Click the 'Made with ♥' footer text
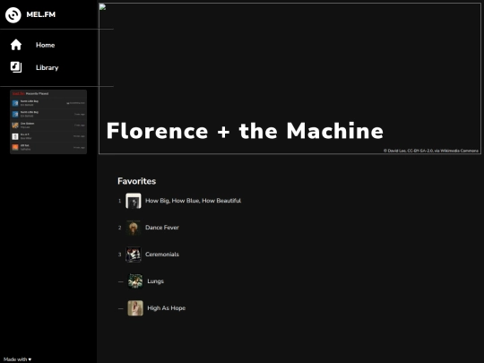This screenshot has height=363, width=484. (17, 359)
